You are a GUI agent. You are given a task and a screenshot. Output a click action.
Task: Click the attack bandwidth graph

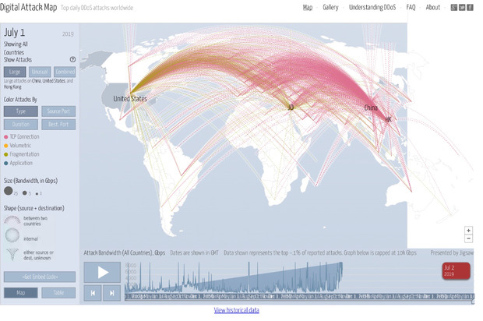click(234, 277)
